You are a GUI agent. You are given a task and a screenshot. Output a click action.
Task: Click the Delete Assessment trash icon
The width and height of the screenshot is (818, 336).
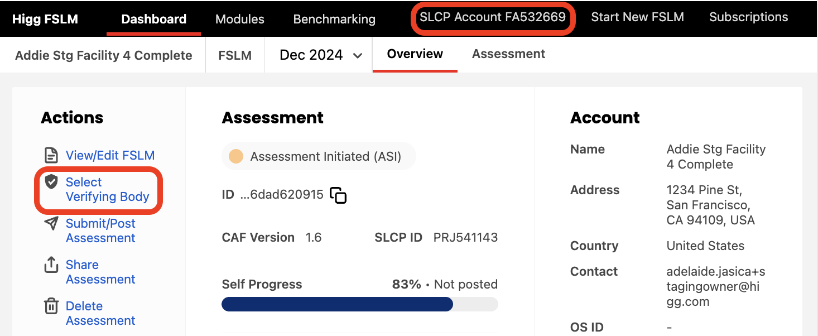[x=51, y=306]
